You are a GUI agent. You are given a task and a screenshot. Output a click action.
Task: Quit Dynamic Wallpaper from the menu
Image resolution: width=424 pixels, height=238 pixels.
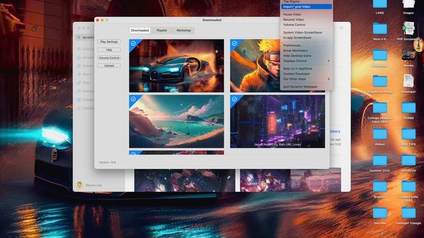(x=306, y=87)
